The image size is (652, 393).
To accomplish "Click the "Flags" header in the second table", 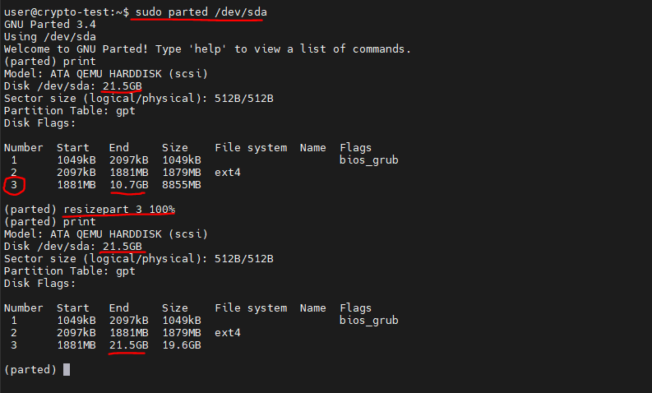I will tap(355, 308).
